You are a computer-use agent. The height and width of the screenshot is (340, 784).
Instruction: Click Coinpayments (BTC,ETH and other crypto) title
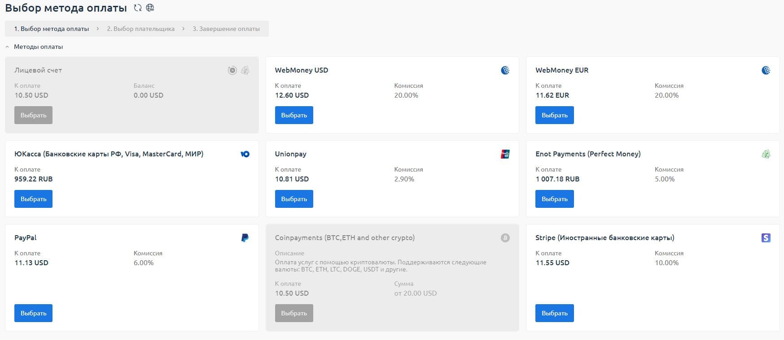pos(345,238)
